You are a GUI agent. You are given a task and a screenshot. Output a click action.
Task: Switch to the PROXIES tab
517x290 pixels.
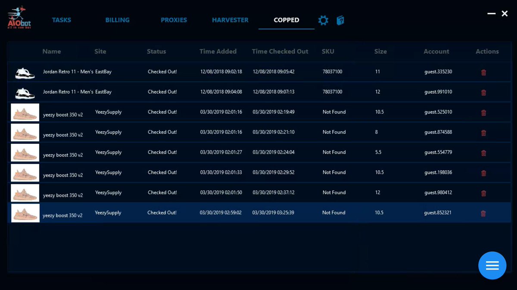174,20
